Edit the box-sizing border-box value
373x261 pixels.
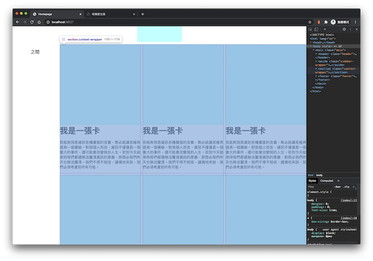[339, 222]
